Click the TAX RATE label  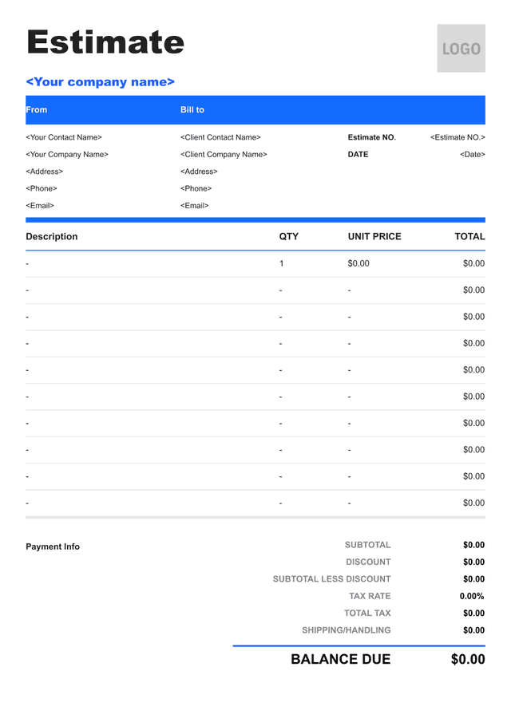(370, 596)
